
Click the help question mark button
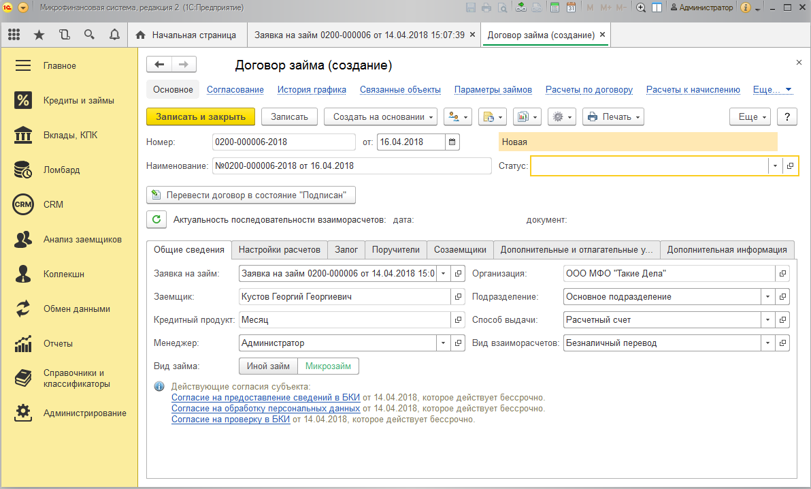coord(787,116)
